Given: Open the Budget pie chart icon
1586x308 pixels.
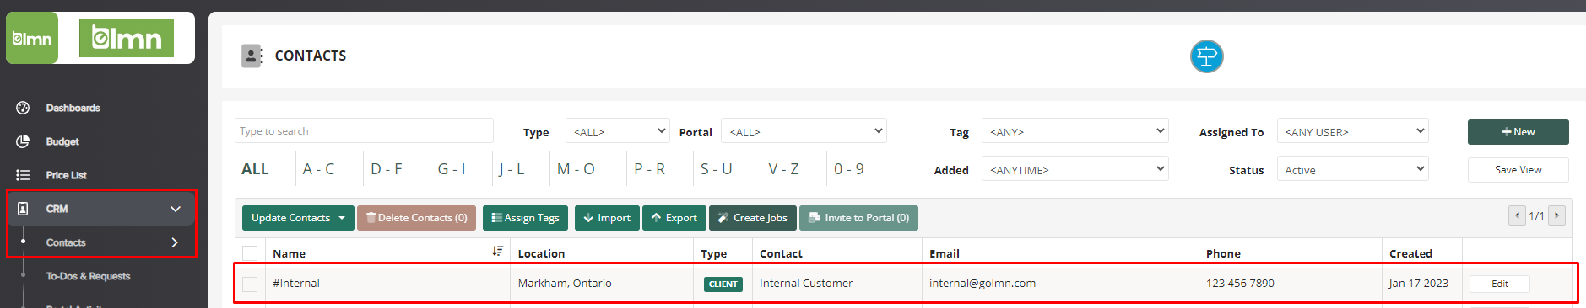Looking at the screenshot, I should pos(23,141).
